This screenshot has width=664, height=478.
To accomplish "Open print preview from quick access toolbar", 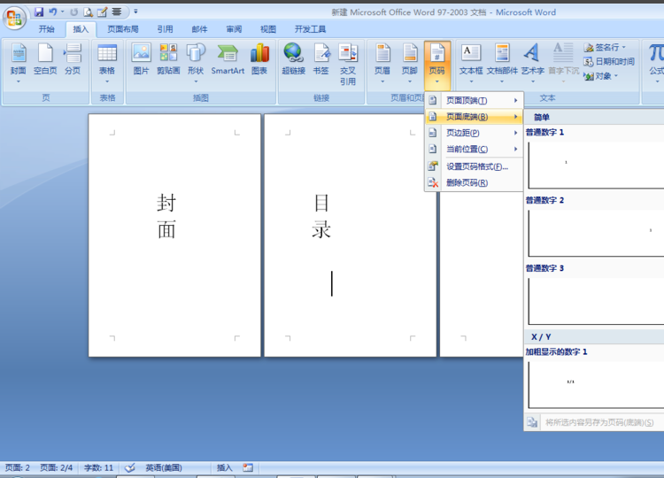I will tap(88, 12).
